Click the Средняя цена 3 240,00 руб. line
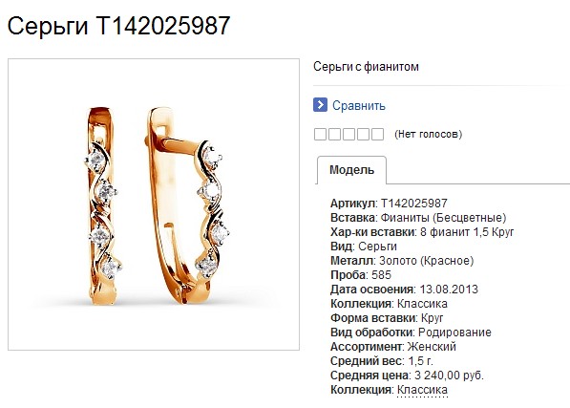 [407, 376]
